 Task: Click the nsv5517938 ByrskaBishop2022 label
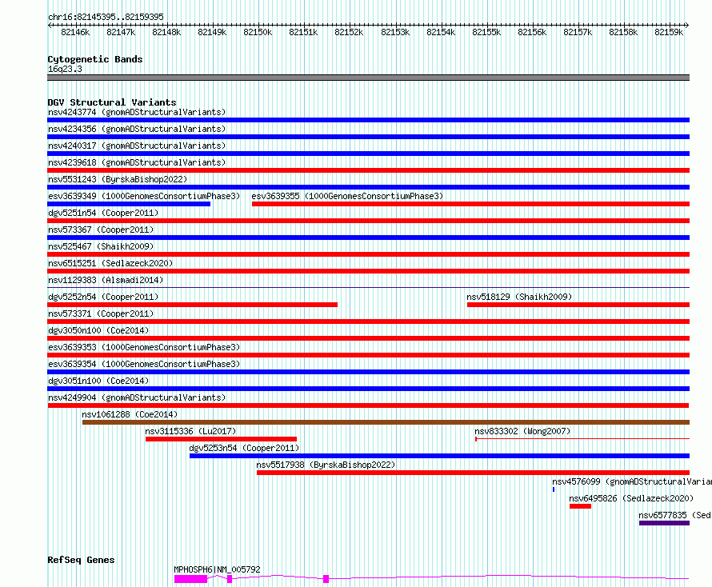(x=326, y=465)
